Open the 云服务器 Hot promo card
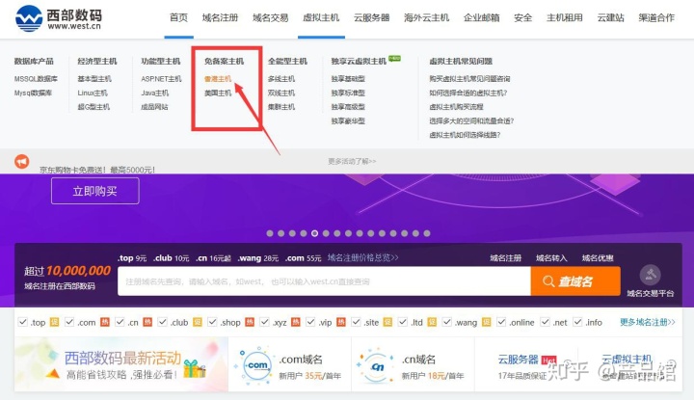Screen dimensions: 694x400 (x=526, y=366)
